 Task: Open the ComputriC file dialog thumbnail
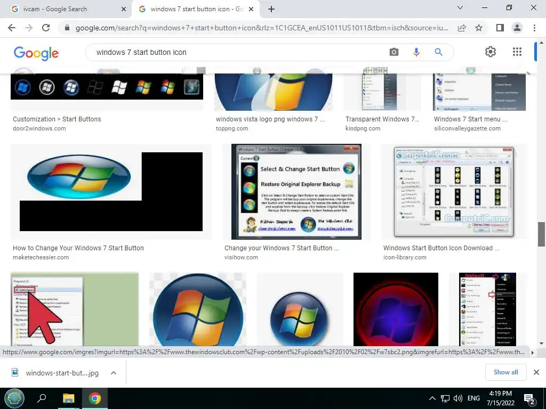click(454, 192)
